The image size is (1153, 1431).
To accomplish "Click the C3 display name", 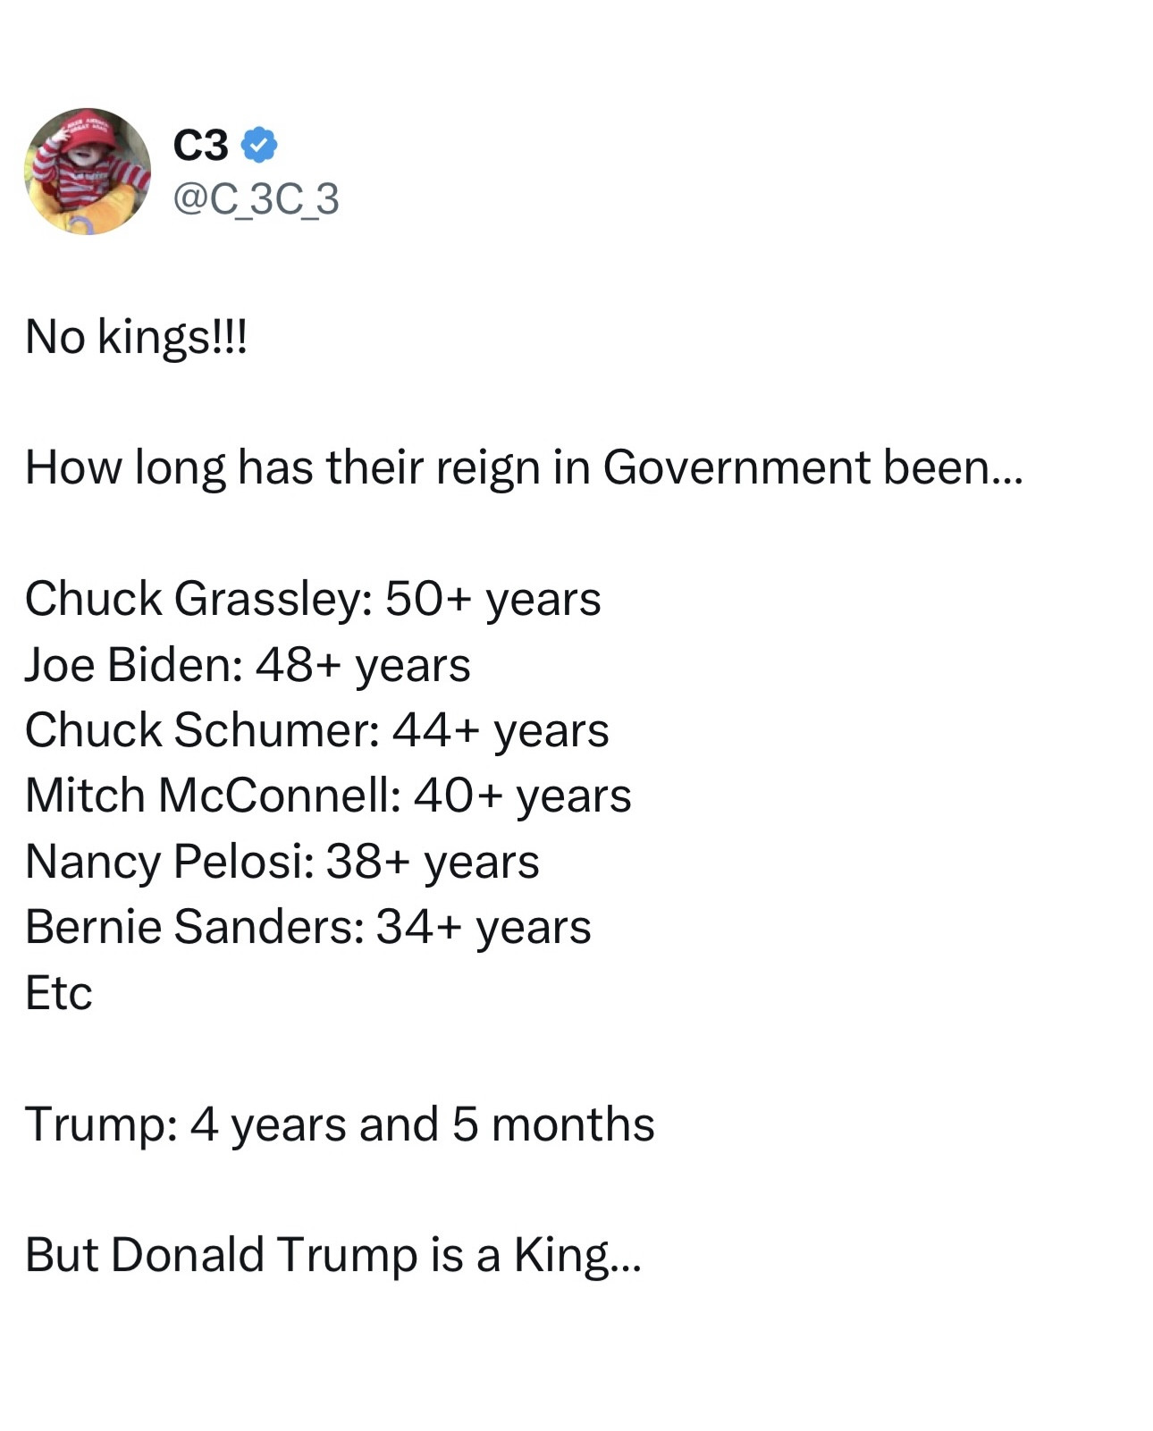I will click(200, 145).
